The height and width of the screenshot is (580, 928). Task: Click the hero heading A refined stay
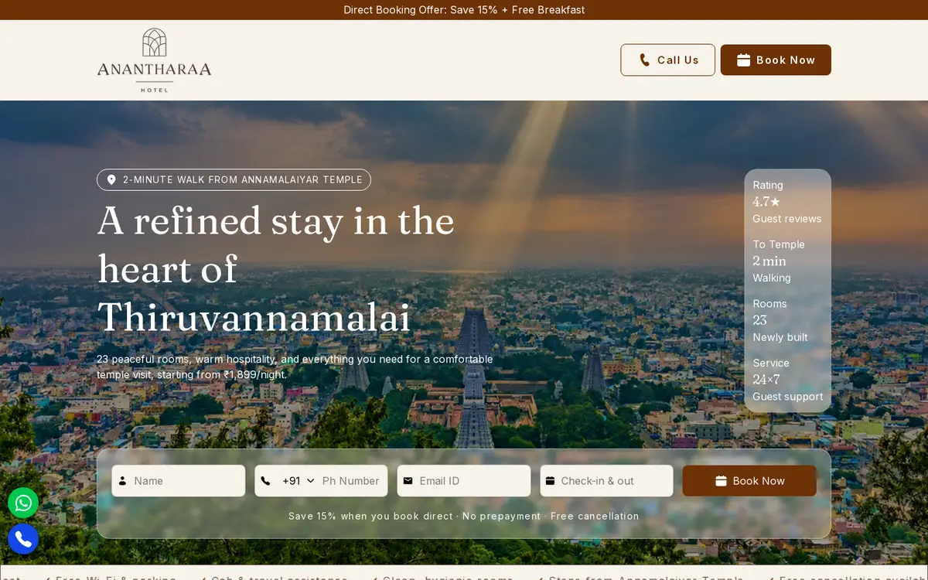[276, 268]
